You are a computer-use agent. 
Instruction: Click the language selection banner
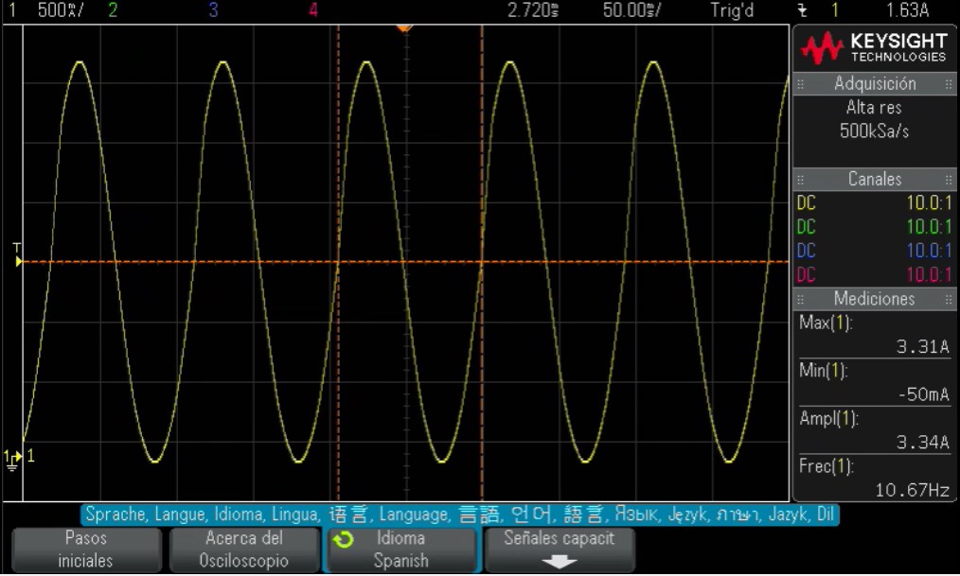pyautogui.click(x=460, y=515)
